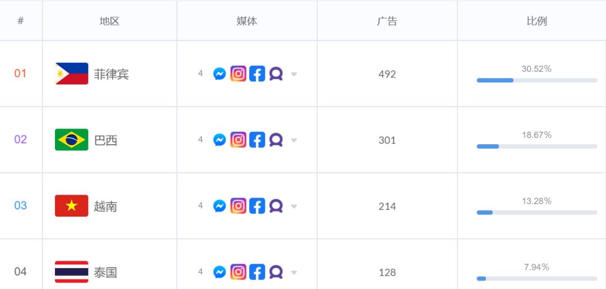Click the Brazil flag thumbnail
This screenshot has width=606, height=289.
71,140
